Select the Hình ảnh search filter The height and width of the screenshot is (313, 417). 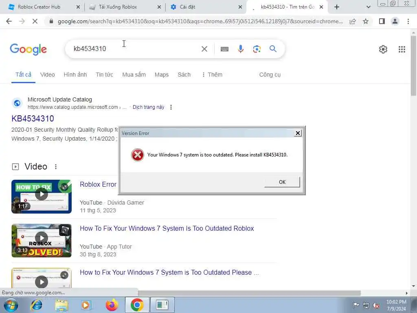click(x=75, y=75)
